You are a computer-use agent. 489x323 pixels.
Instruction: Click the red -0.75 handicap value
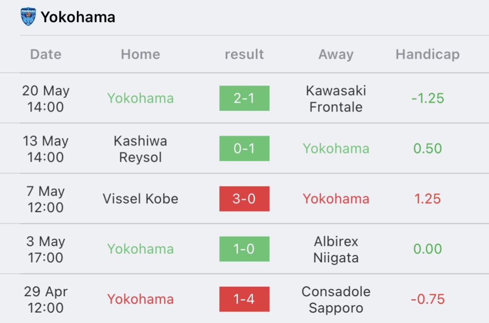point(427,299)
